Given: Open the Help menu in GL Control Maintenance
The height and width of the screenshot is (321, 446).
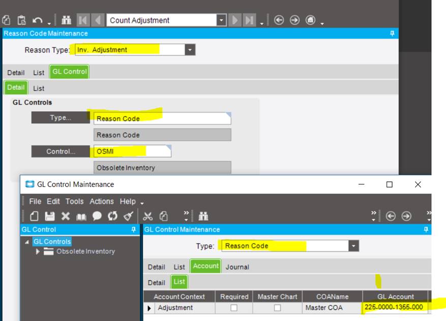Looking at the screenshot, I should (x=128, y=201).
